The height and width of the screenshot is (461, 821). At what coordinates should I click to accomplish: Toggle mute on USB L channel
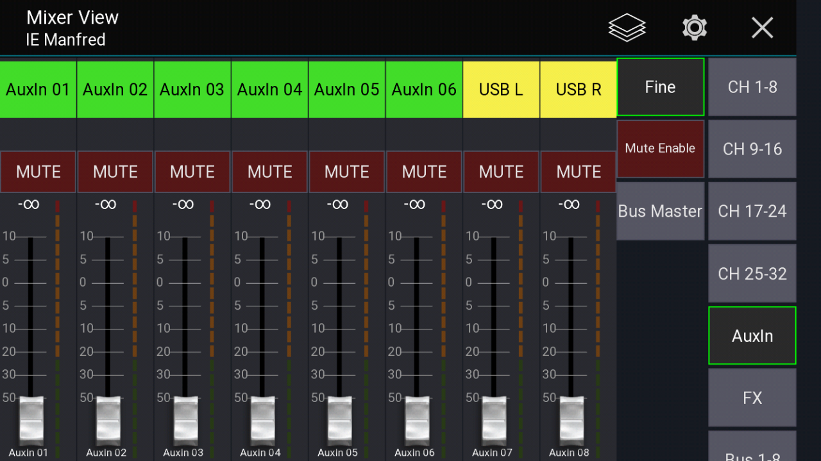click(x=501, y=172)
